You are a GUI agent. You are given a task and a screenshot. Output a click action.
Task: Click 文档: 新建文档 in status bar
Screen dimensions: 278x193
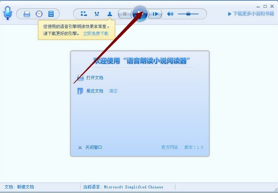click(x=19, y=187)
